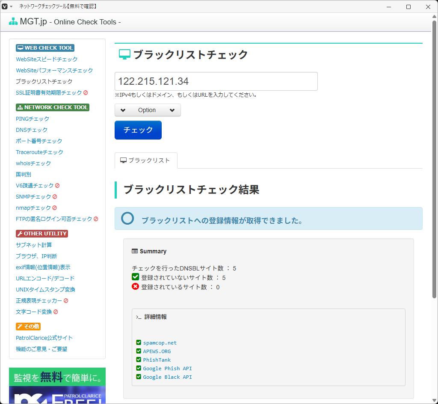Open UNIXタイムスタンプ変換 link
This screenshot has height=404, width=438.
point(45,290)
